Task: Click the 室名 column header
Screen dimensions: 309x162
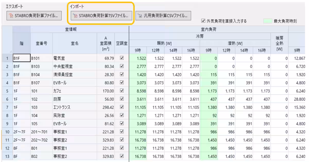Action: tap(75, 43)
